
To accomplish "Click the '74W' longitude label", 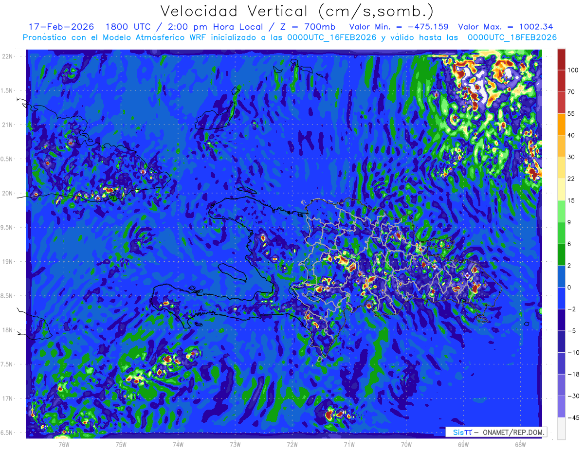I will (178, 444).
